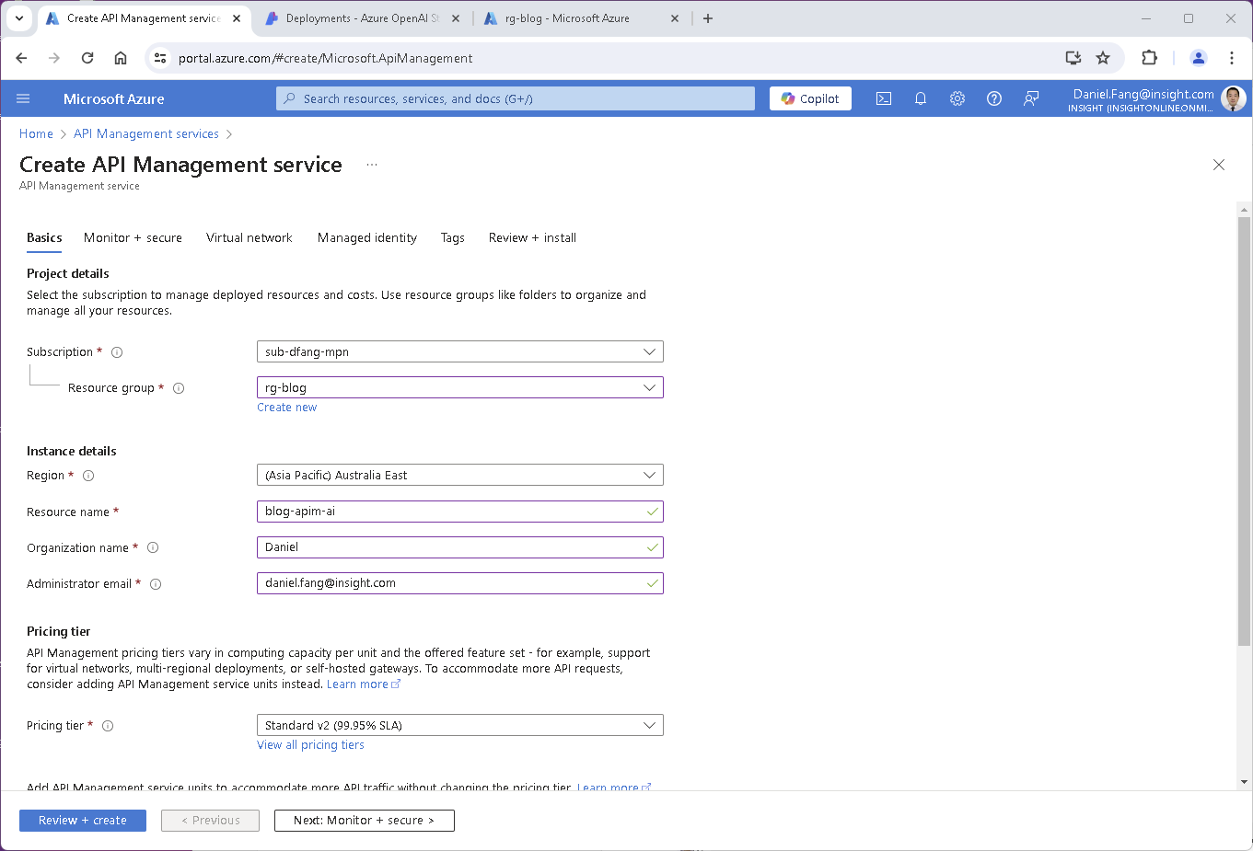Click the install app icon in address bar
The image size is (1253, 851).
(x=1073, y=58)
